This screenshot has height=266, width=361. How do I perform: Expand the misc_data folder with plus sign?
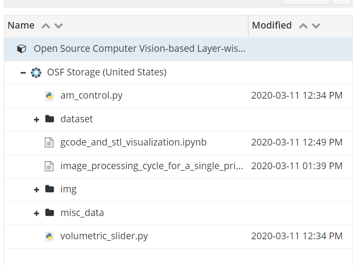[37, 213]
